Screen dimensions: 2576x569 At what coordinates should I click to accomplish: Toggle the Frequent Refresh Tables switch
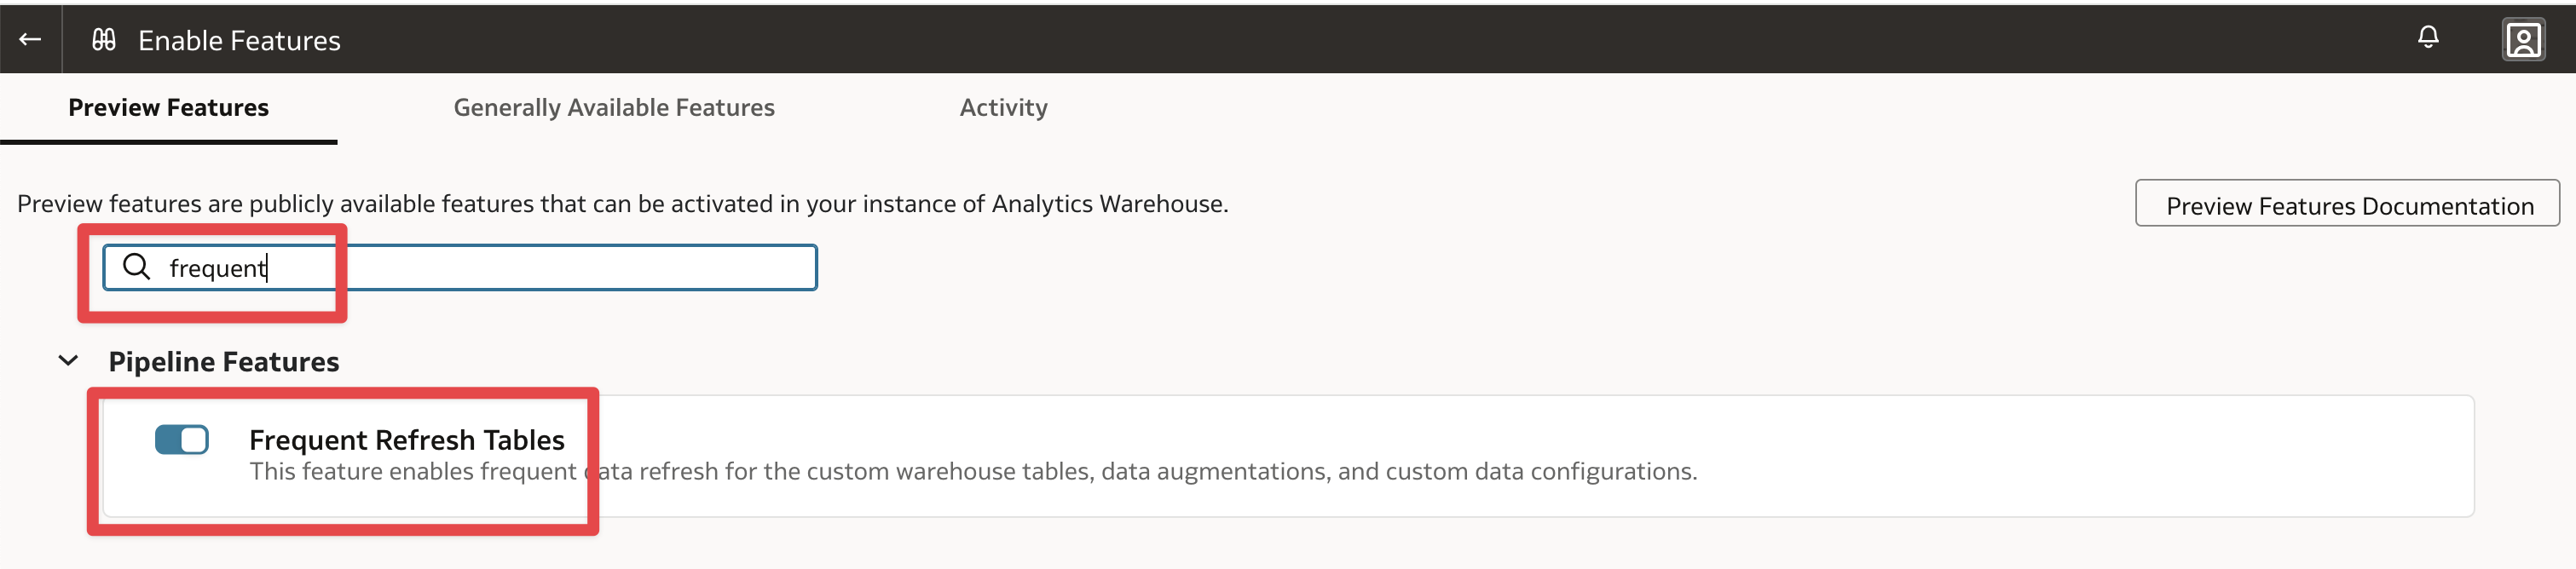tap(182, 440)
